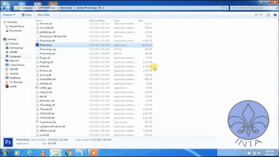
Task: Sort files by Size column header
Action: click(140, 20)
